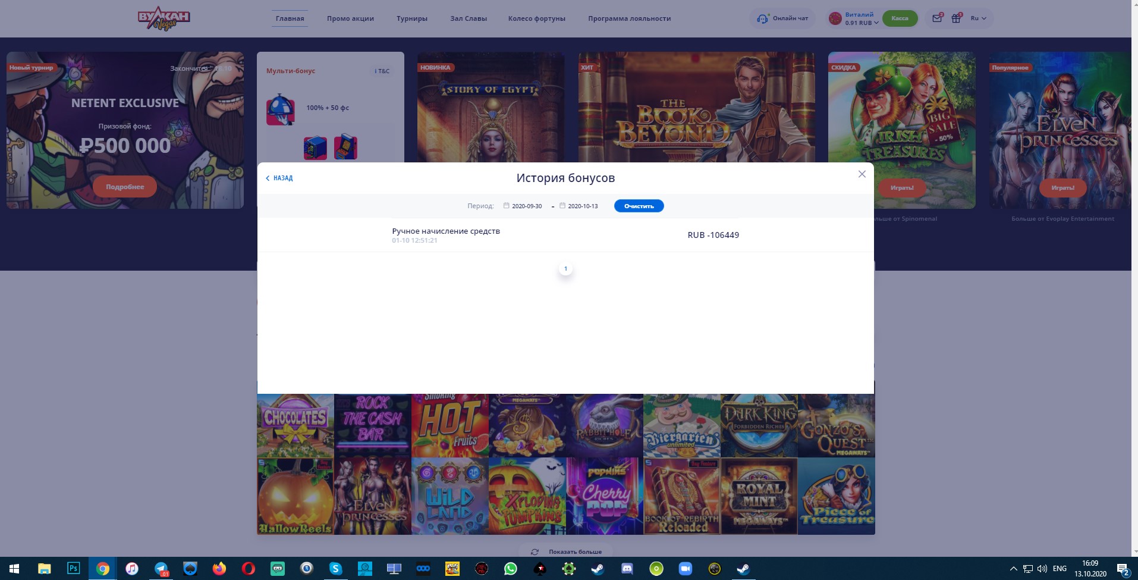Open the gift bonuses icon
Image resolution: width=1138 pixels, height=580 pixels.
pyautogui.click(x=956, y=18)
